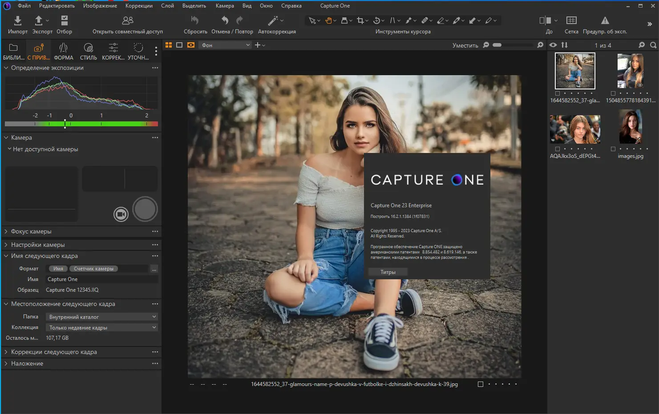This screenshot has height=414, width=659.
Task: Tick the checkbox under images.jpg thumbnail
Action: pos(613,149)
